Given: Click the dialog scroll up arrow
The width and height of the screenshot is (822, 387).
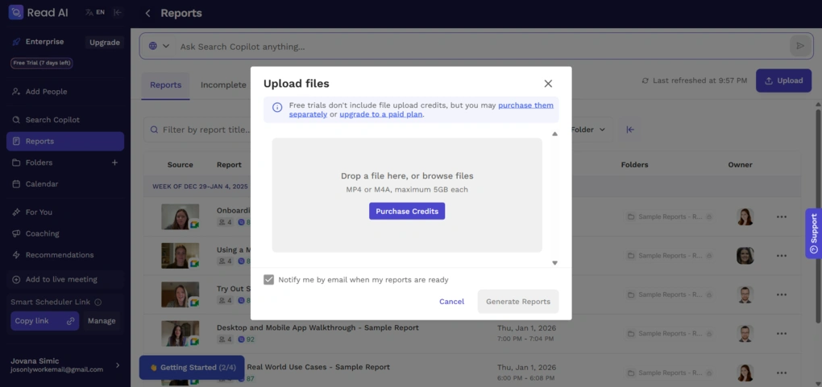Looking at the screenshot, I should pyautogui.click(x=554, y=134).
